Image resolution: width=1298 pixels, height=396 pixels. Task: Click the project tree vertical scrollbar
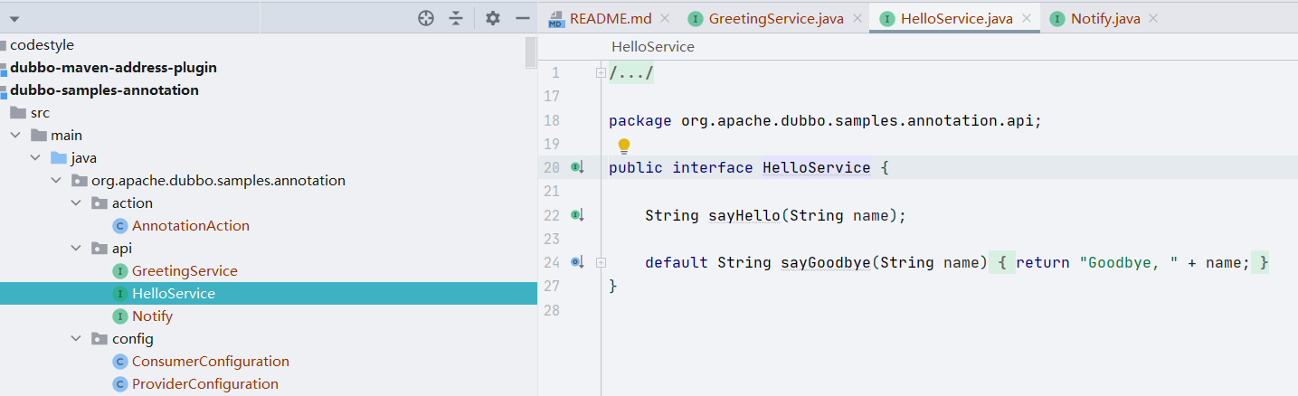pos(531,52)
